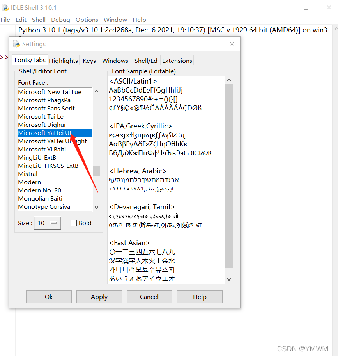The image size is (338, 356).
Task: Click the <IPA,Greek,Cyrillic> sample line
Action: (141, 126)
